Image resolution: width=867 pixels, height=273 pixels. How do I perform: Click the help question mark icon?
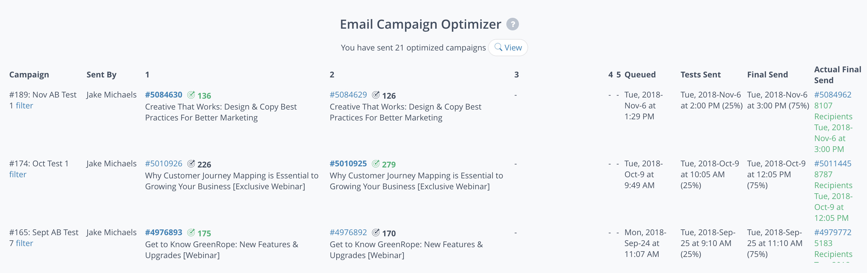click(512, 24)
